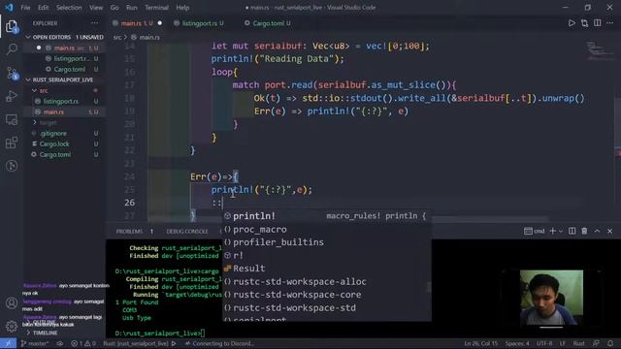Image resolution: width=621 pixels, height=349 pixels.
Task: Click main.rs in the breadcrumb
Action: tap(149, 37)
